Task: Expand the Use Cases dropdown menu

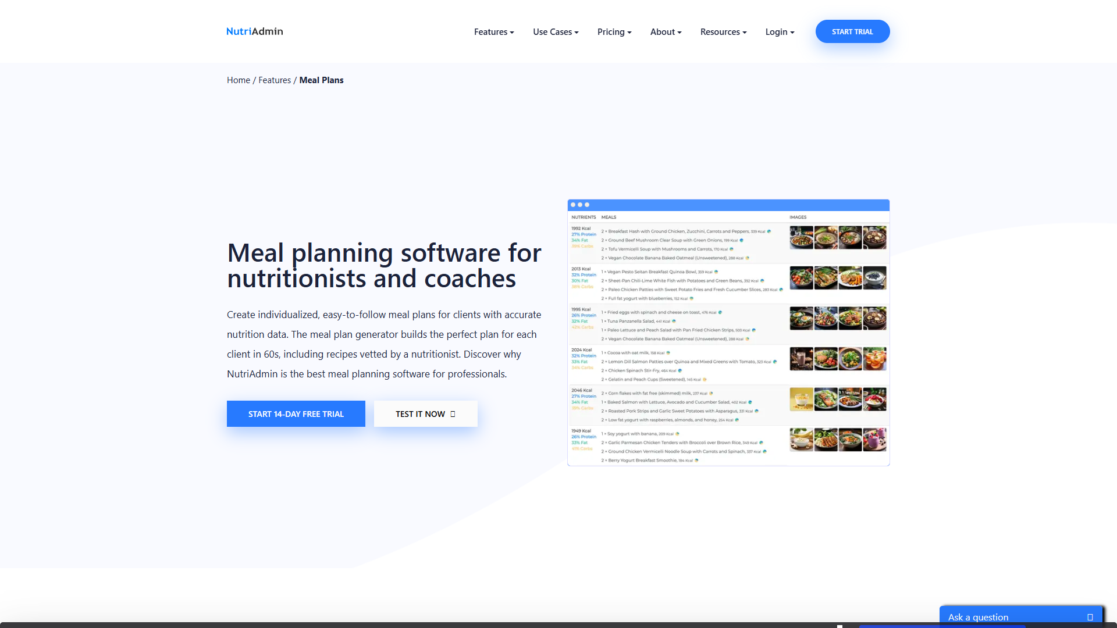Action: point(556,32)
